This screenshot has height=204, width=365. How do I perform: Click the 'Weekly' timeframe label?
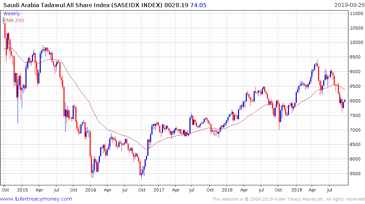(12, 14)
